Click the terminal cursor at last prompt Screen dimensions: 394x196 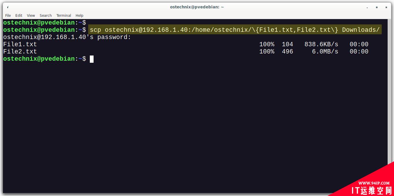(x=92, y=59)
